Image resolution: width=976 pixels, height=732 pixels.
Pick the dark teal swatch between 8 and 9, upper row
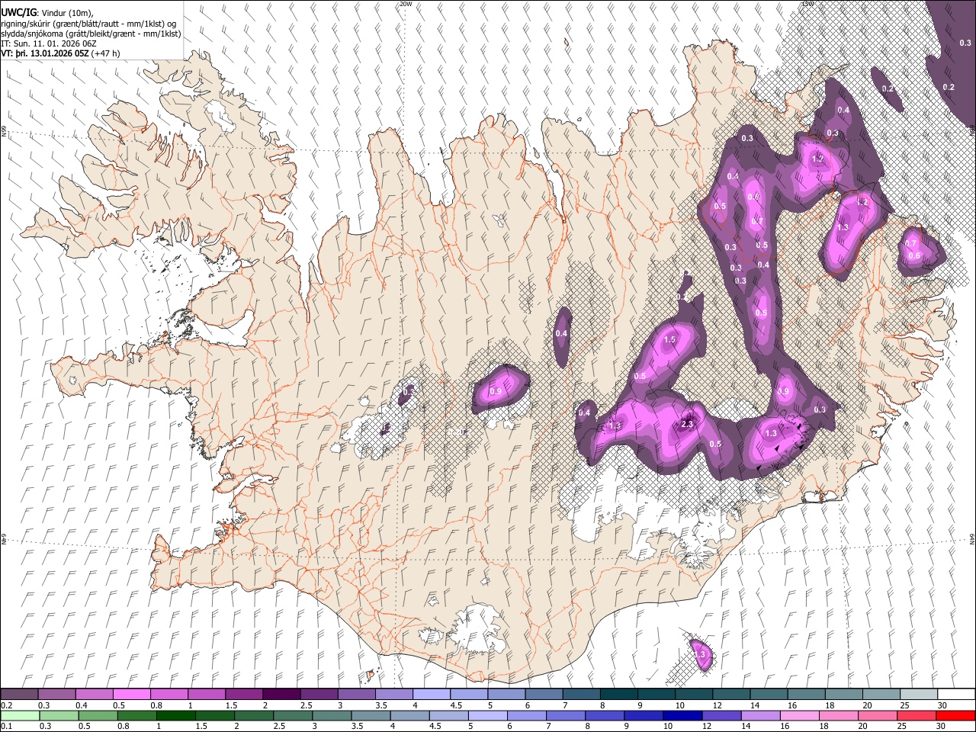click(619, 694)
